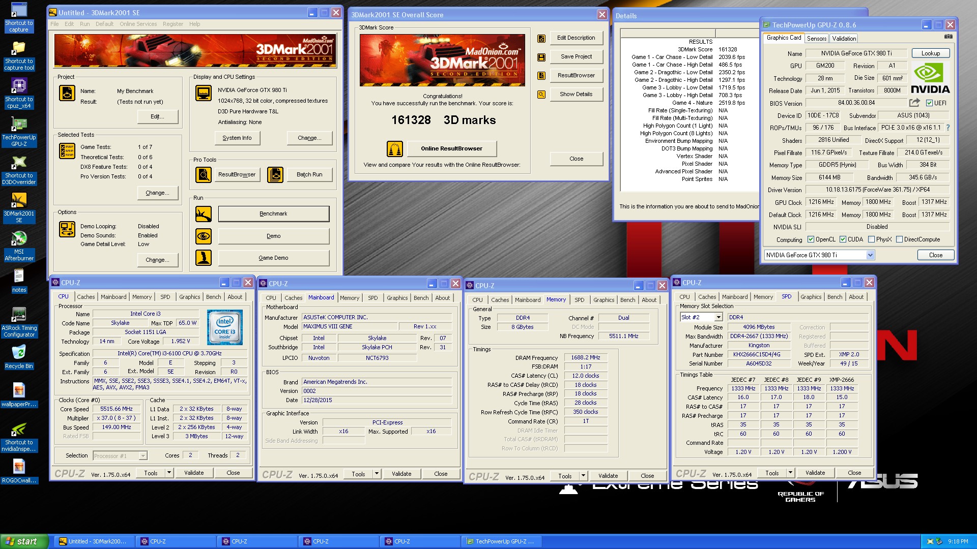Open the Online Services menu in 3DMark2001

[138, 24]
